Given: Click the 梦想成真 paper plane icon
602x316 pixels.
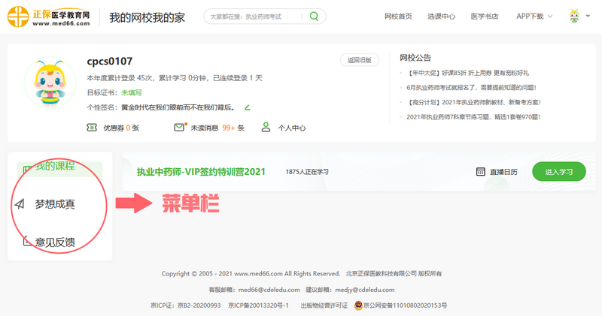Looking at the screenshot, I should 20,204.
